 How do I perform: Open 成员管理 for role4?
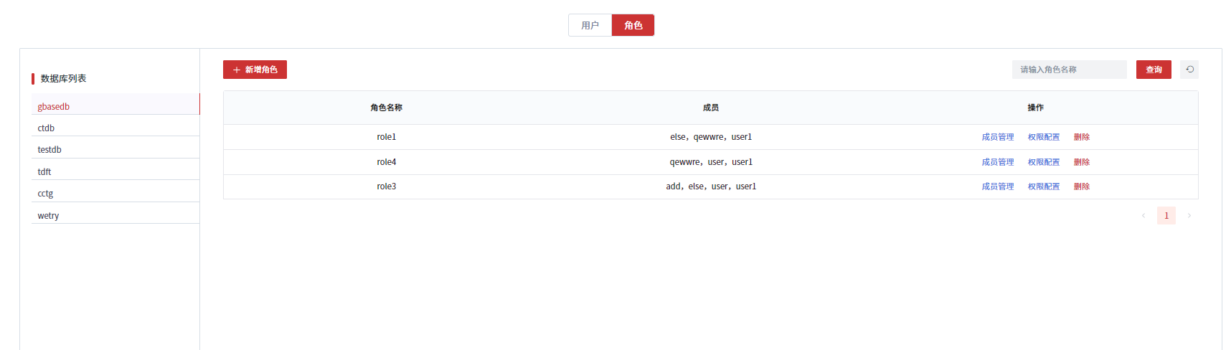click(x=997, y=162)
